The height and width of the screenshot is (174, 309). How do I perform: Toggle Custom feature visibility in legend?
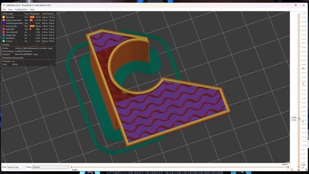coord(28,41)
